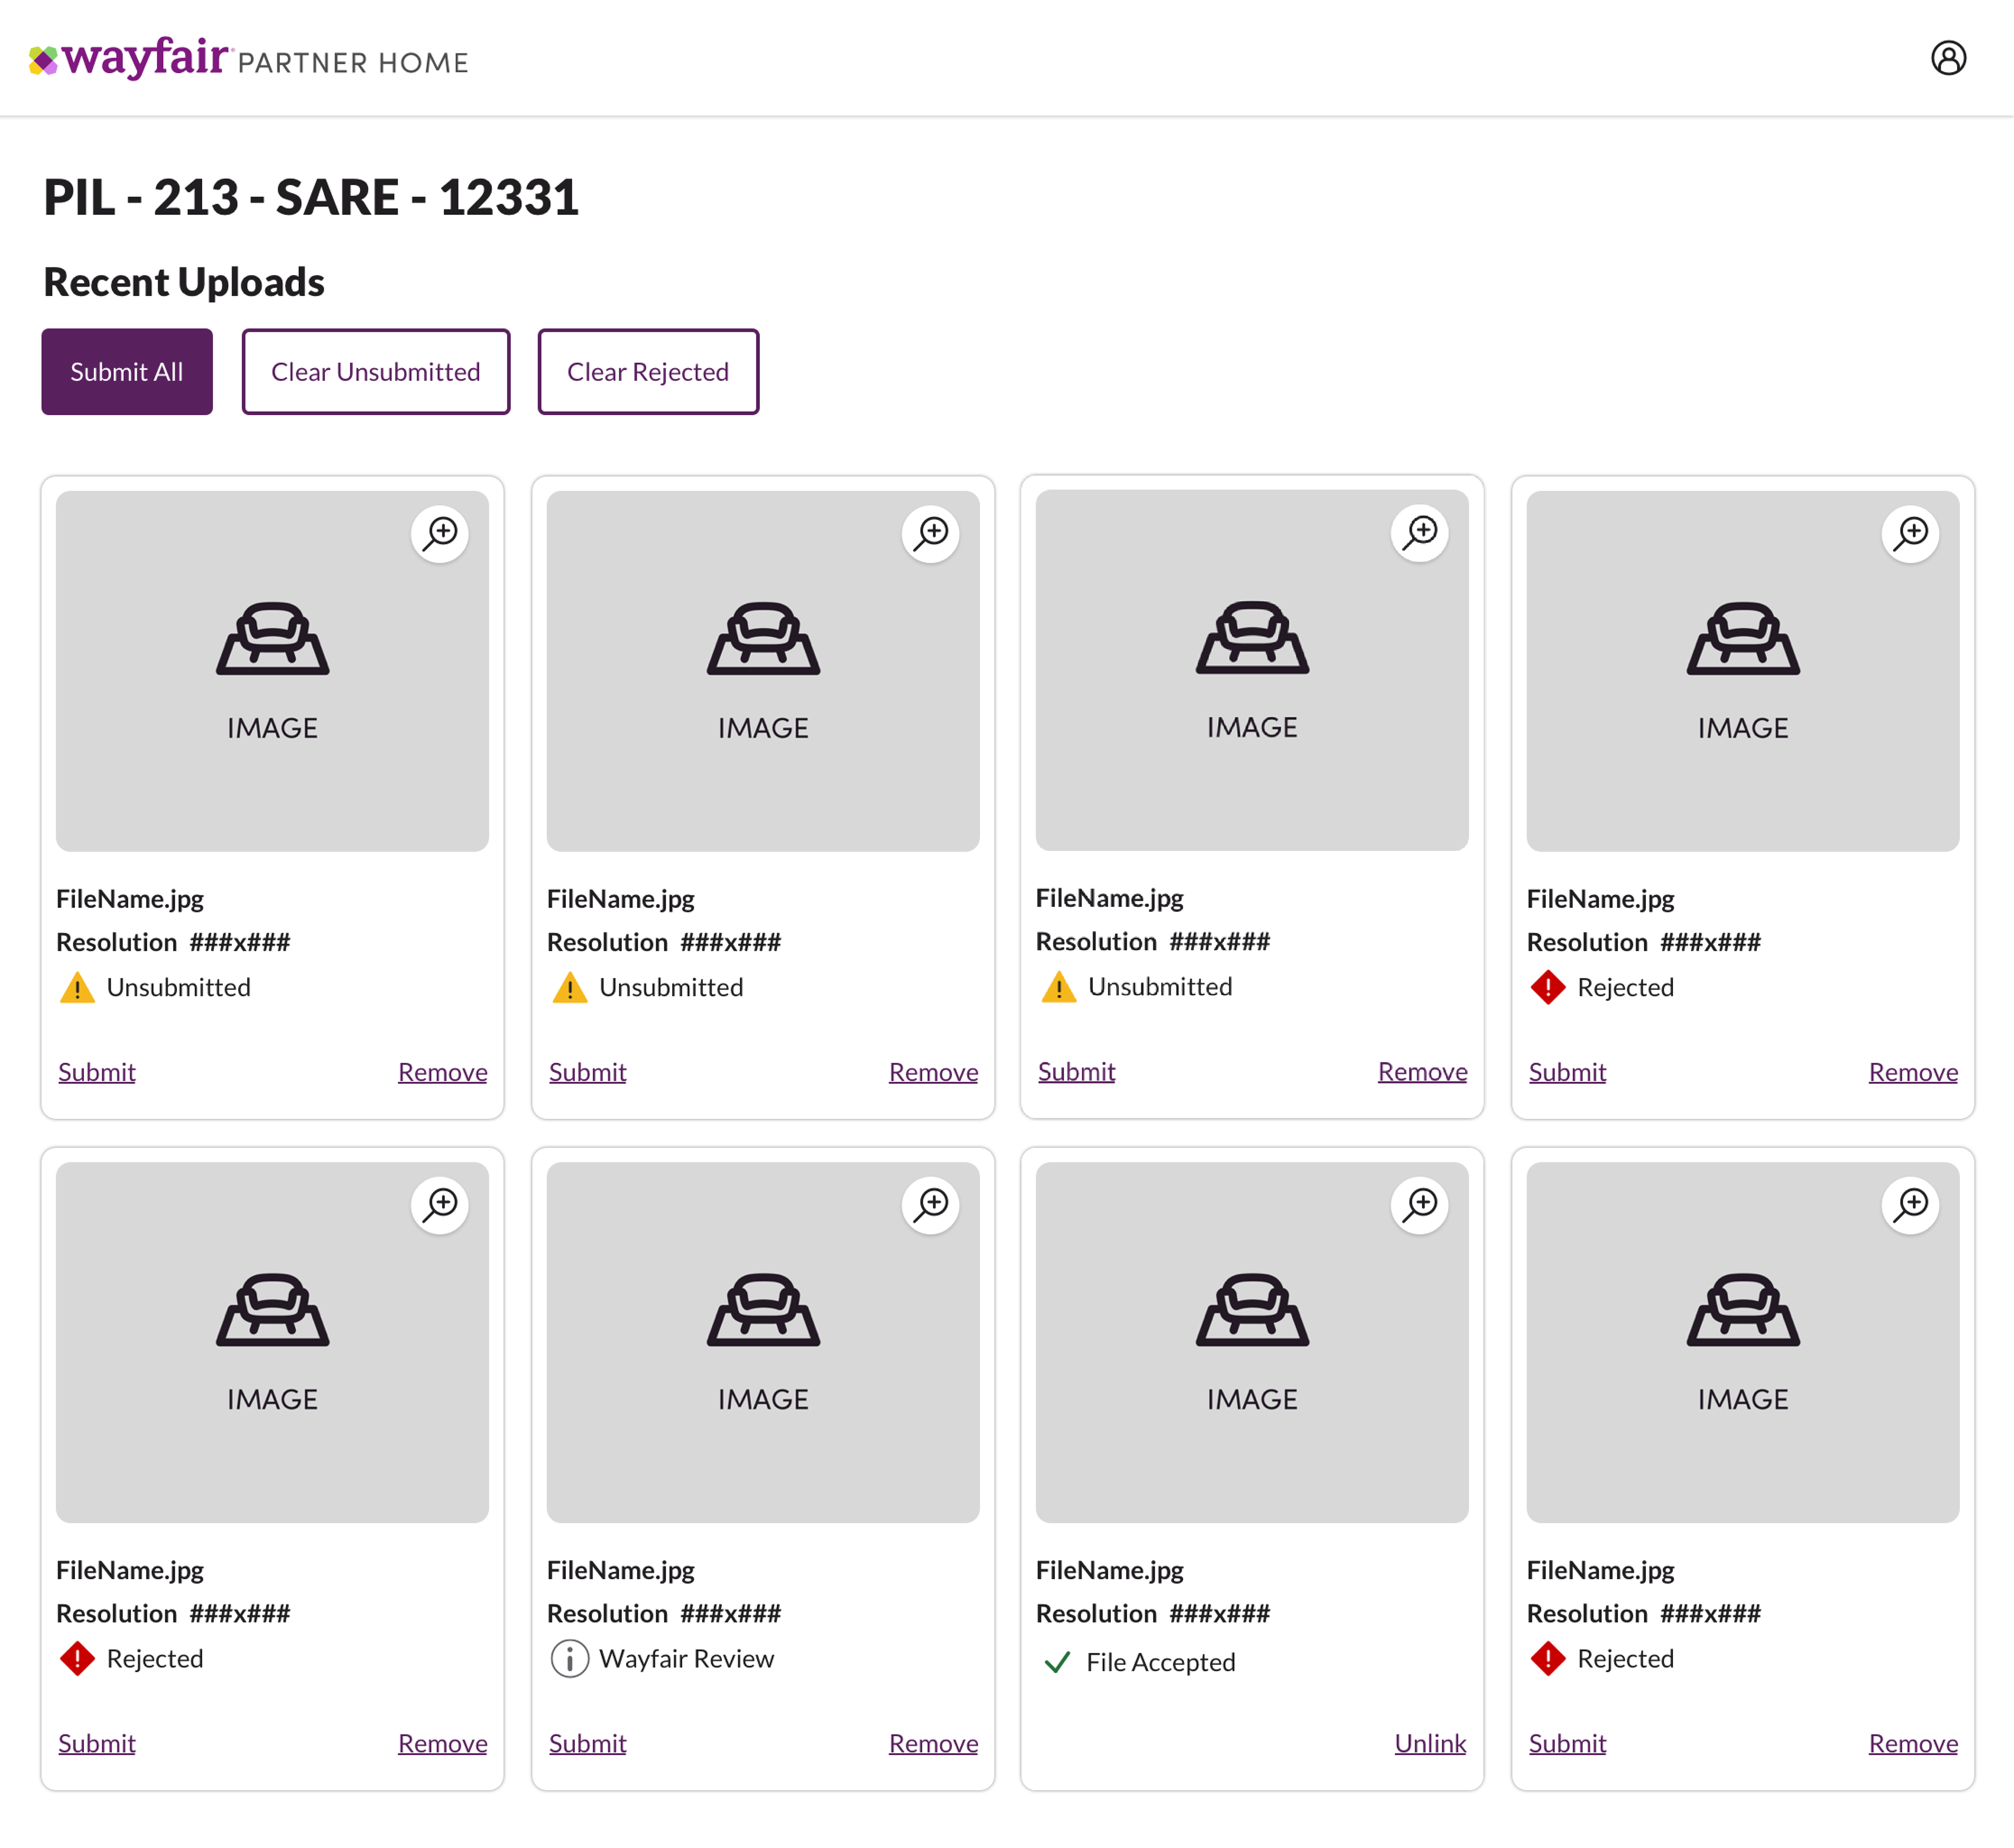Open the Wayfair Review card image thumbnail

[763, 1342]
